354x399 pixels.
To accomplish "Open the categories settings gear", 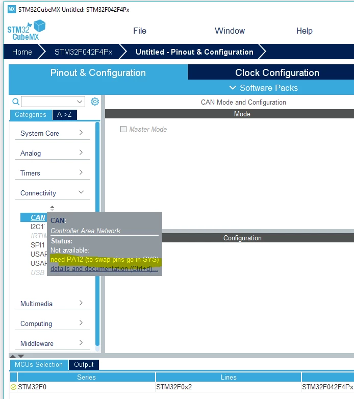I will 95,102.
